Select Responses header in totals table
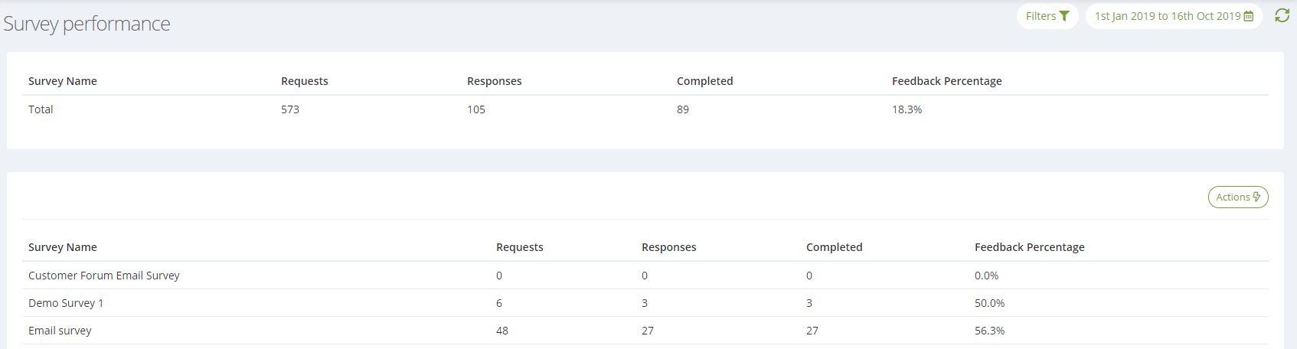1297x349 pixels. pos(495,81)
